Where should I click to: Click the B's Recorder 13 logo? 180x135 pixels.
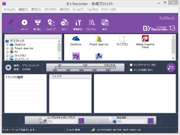point(159,28)
